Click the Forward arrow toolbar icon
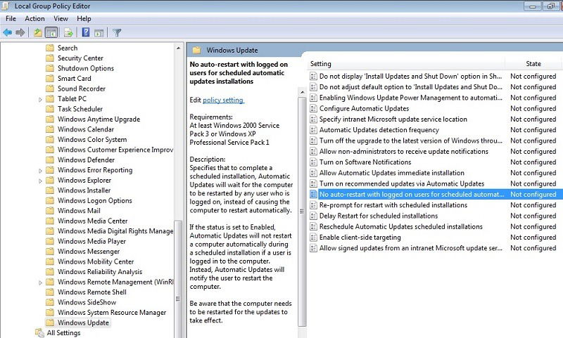 (x=20, y=32)
